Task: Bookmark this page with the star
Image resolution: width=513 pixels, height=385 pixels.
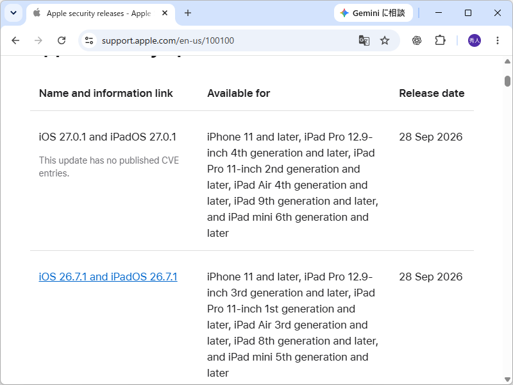Action: coord(385,40)
